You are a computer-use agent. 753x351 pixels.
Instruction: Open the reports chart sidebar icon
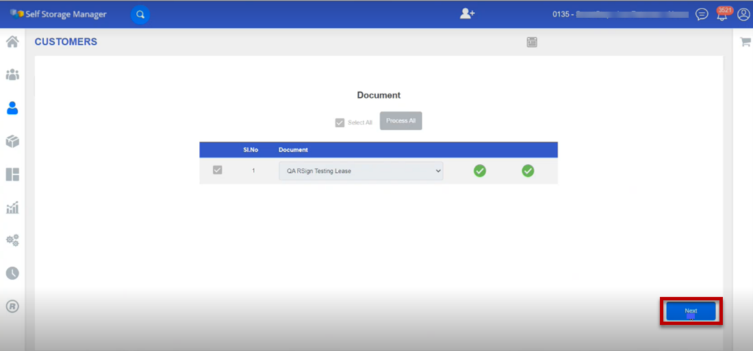pyautogui.click(x=12, y=207)
